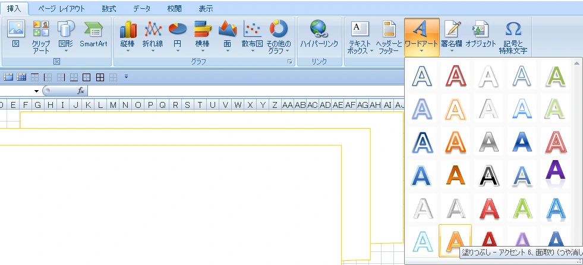This screenshot has width=583, height=265.
Task: Open 記号と特殊文字 symbol tool
Action: pyautogui.click(x=513, y=37)
